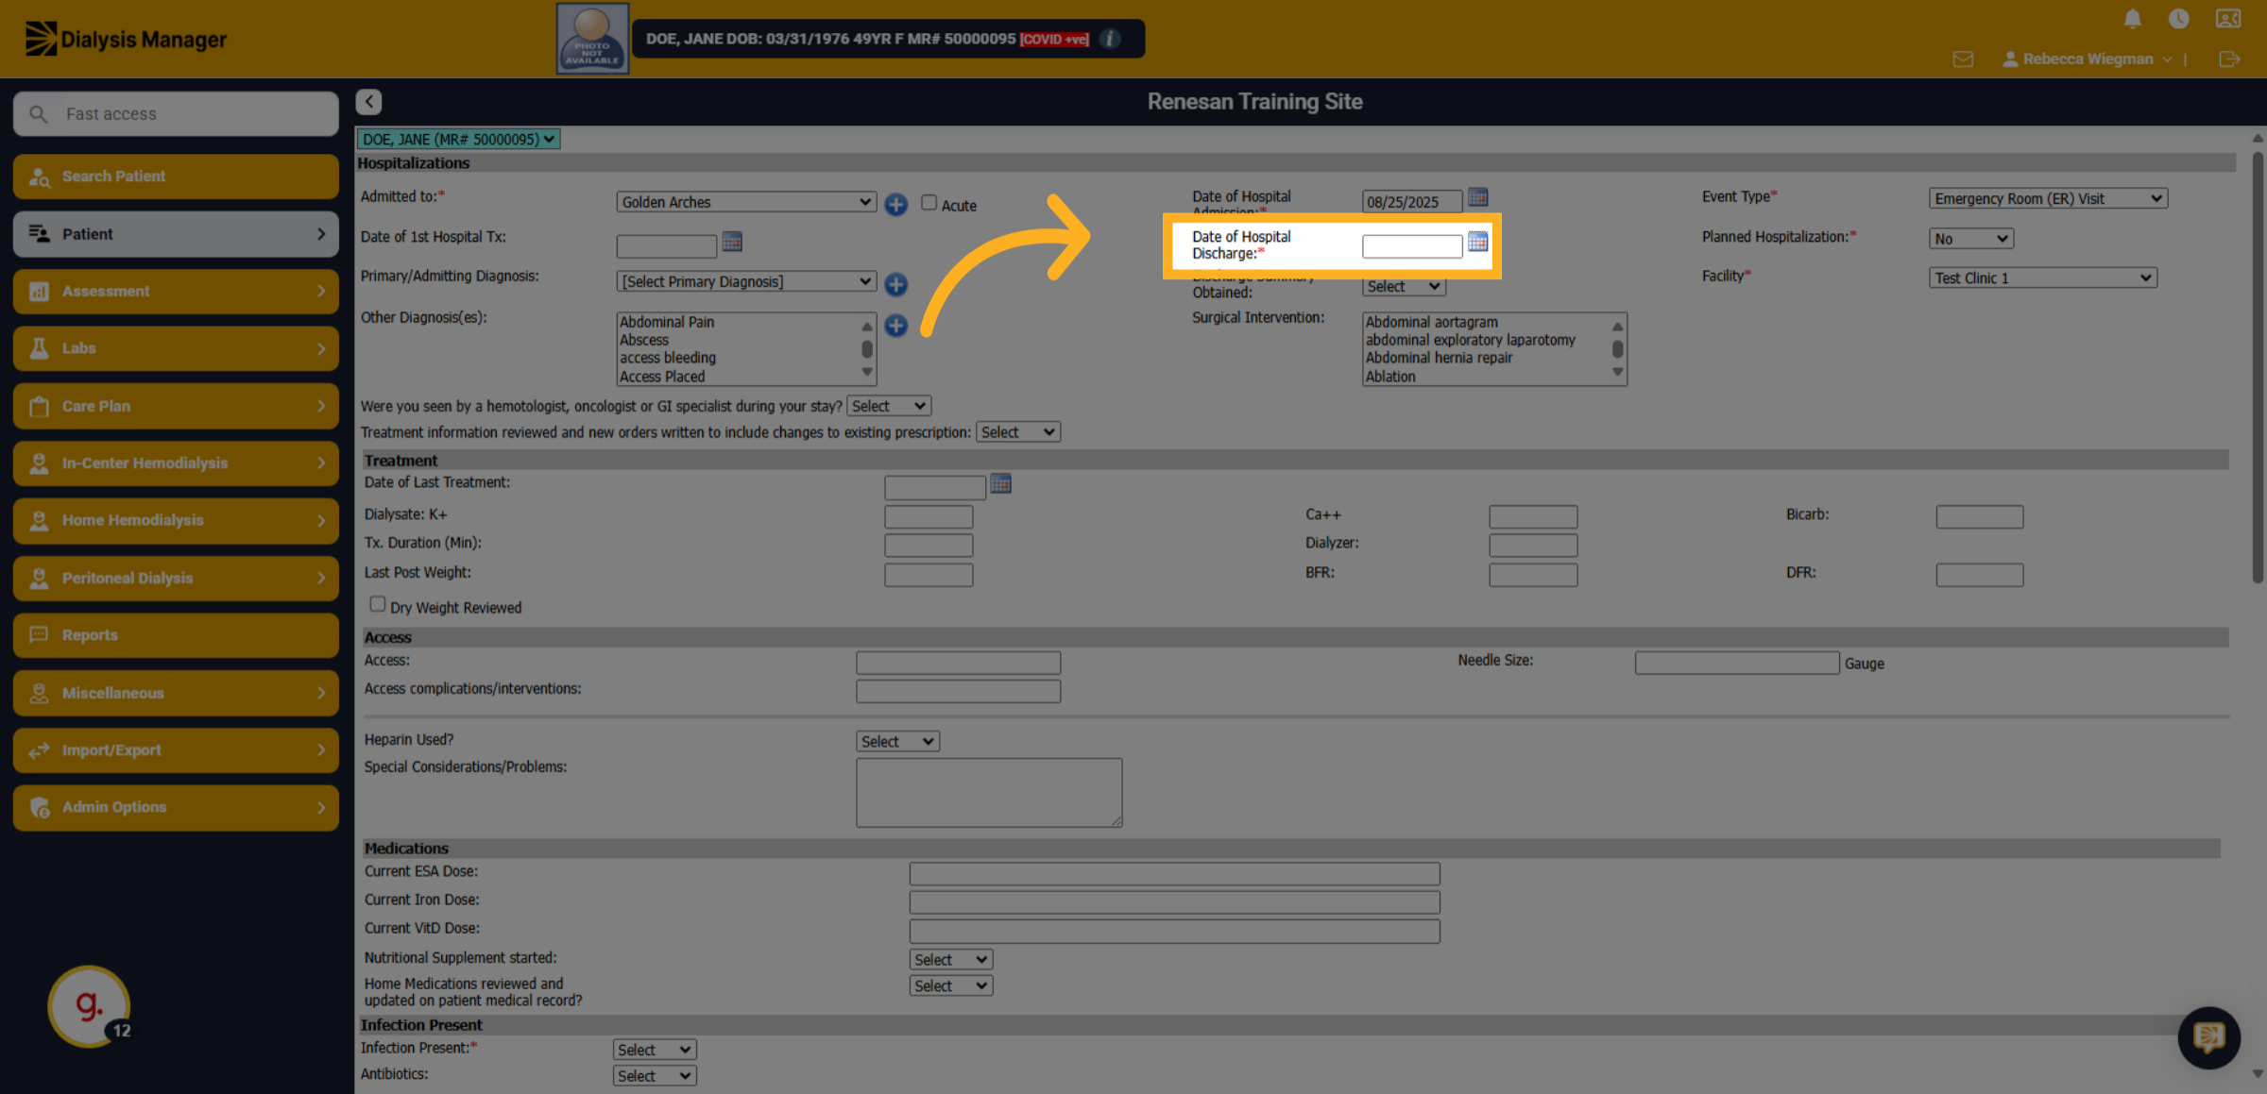Open calendar for Date of Hospital Admission

click(1477, 197)
